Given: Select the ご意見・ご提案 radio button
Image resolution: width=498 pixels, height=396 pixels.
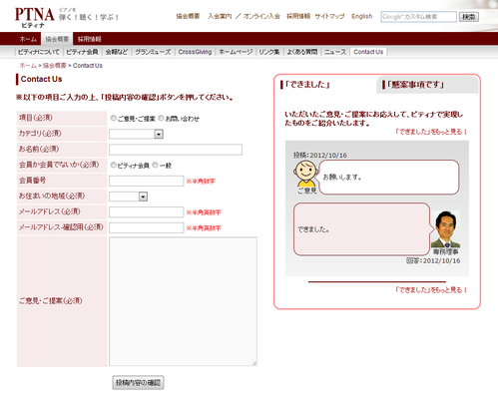Looking at the screenshot, I should [114, 118].
